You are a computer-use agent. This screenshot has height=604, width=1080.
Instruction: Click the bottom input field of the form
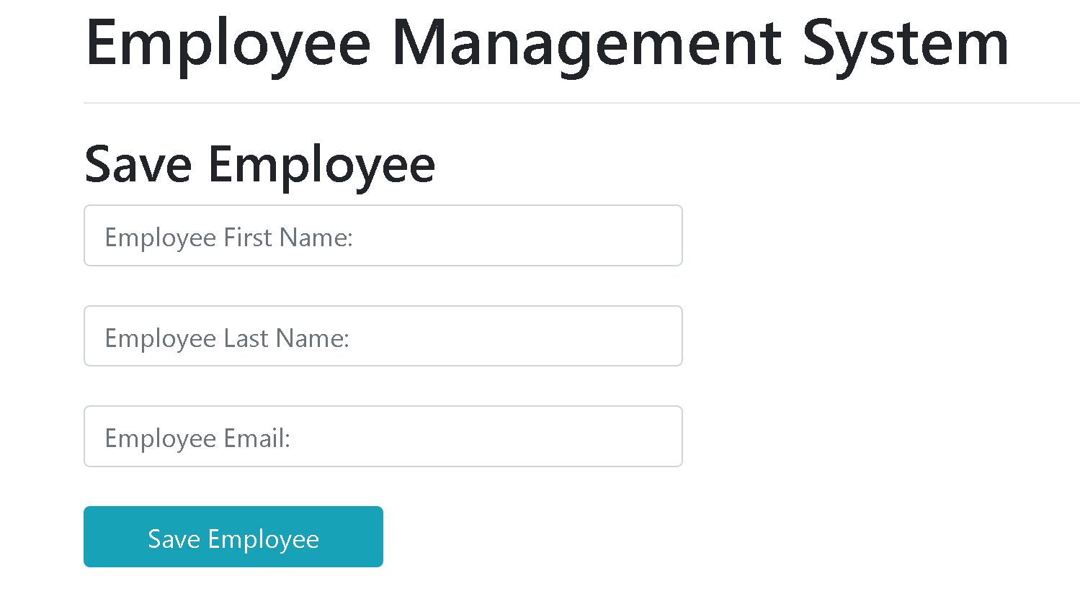pyautogui.click(x=382, y=436)
